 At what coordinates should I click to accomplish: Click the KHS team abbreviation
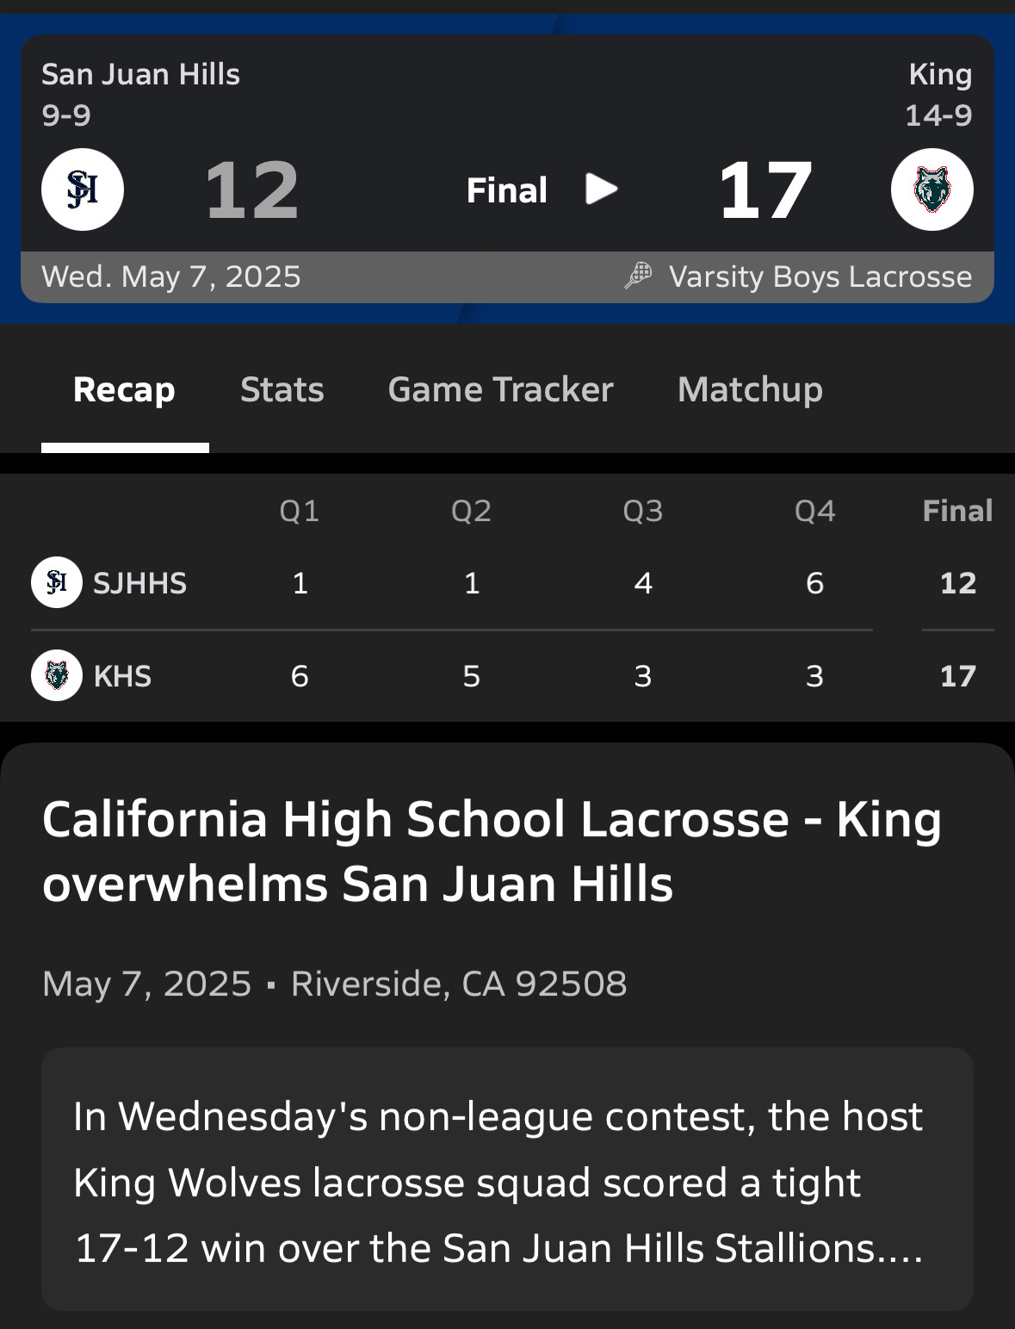pyautogui.click(x=122, y=676)
